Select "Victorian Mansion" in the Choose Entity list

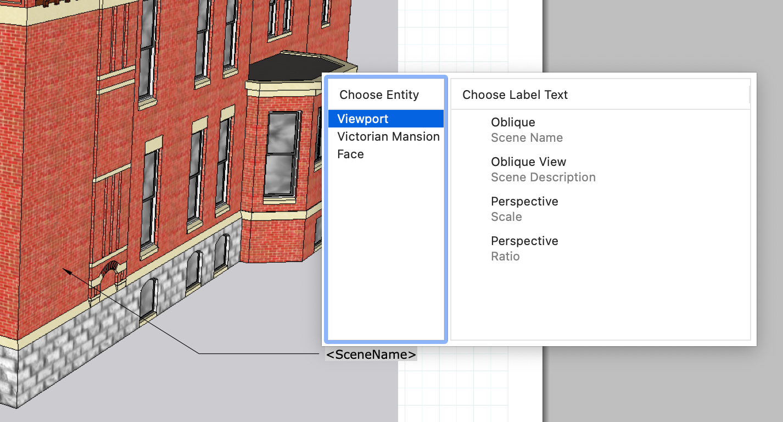point(388,136)
